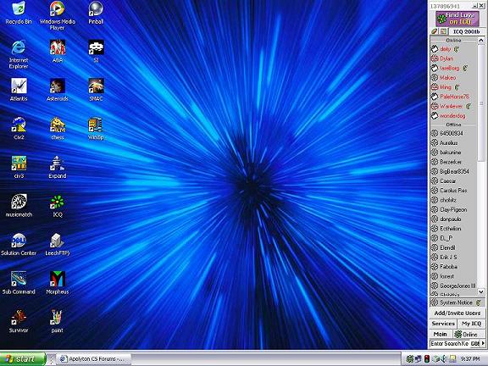Open the Recycle Bin desktop icon

[x=19, y=13]
